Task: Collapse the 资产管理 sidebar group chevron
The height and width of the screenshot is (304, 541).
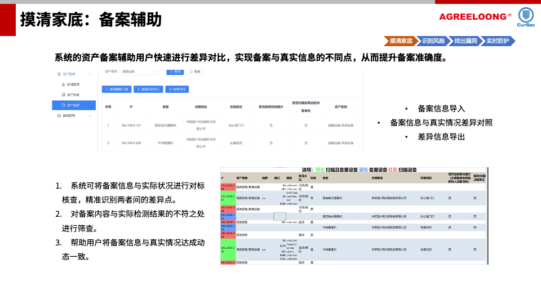Action: [90, 74]
